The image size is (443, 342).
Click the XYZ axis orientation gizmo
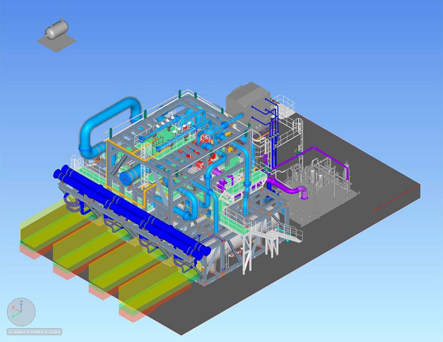point(21,312)
